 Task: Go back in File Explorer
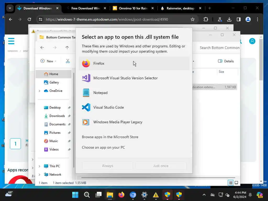(x=42, y=48)
